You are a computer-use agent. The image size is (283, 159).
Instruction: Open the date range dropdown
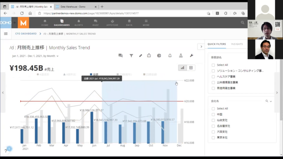pyautogui.click(x=36, y=56)
